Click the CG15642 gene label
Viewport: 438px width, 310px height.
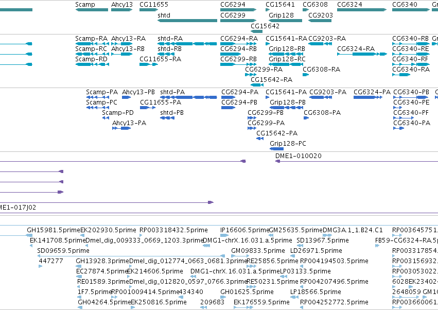point(265,26)
